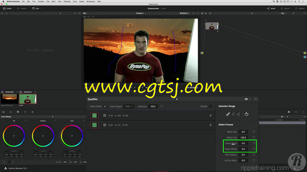The height and width of the screenshot is (172, 307).
Task: Open the Clips dropdown
Action: pos(36,8)
